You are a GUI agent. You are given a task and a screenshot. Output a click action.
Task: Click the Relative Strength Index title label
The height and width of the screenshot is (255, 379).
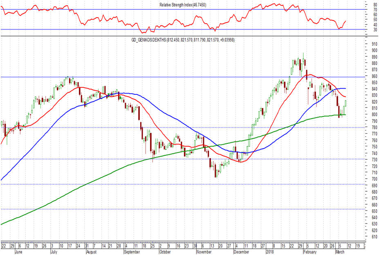coord(183,5)
